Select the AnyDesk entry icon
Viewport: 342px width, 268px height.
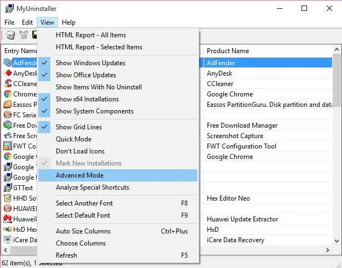tap(8, 73)
